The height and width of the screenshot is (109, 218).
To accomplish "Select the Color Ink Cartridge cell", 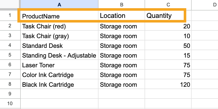I will pyautogui.click(x=48, y=75).
